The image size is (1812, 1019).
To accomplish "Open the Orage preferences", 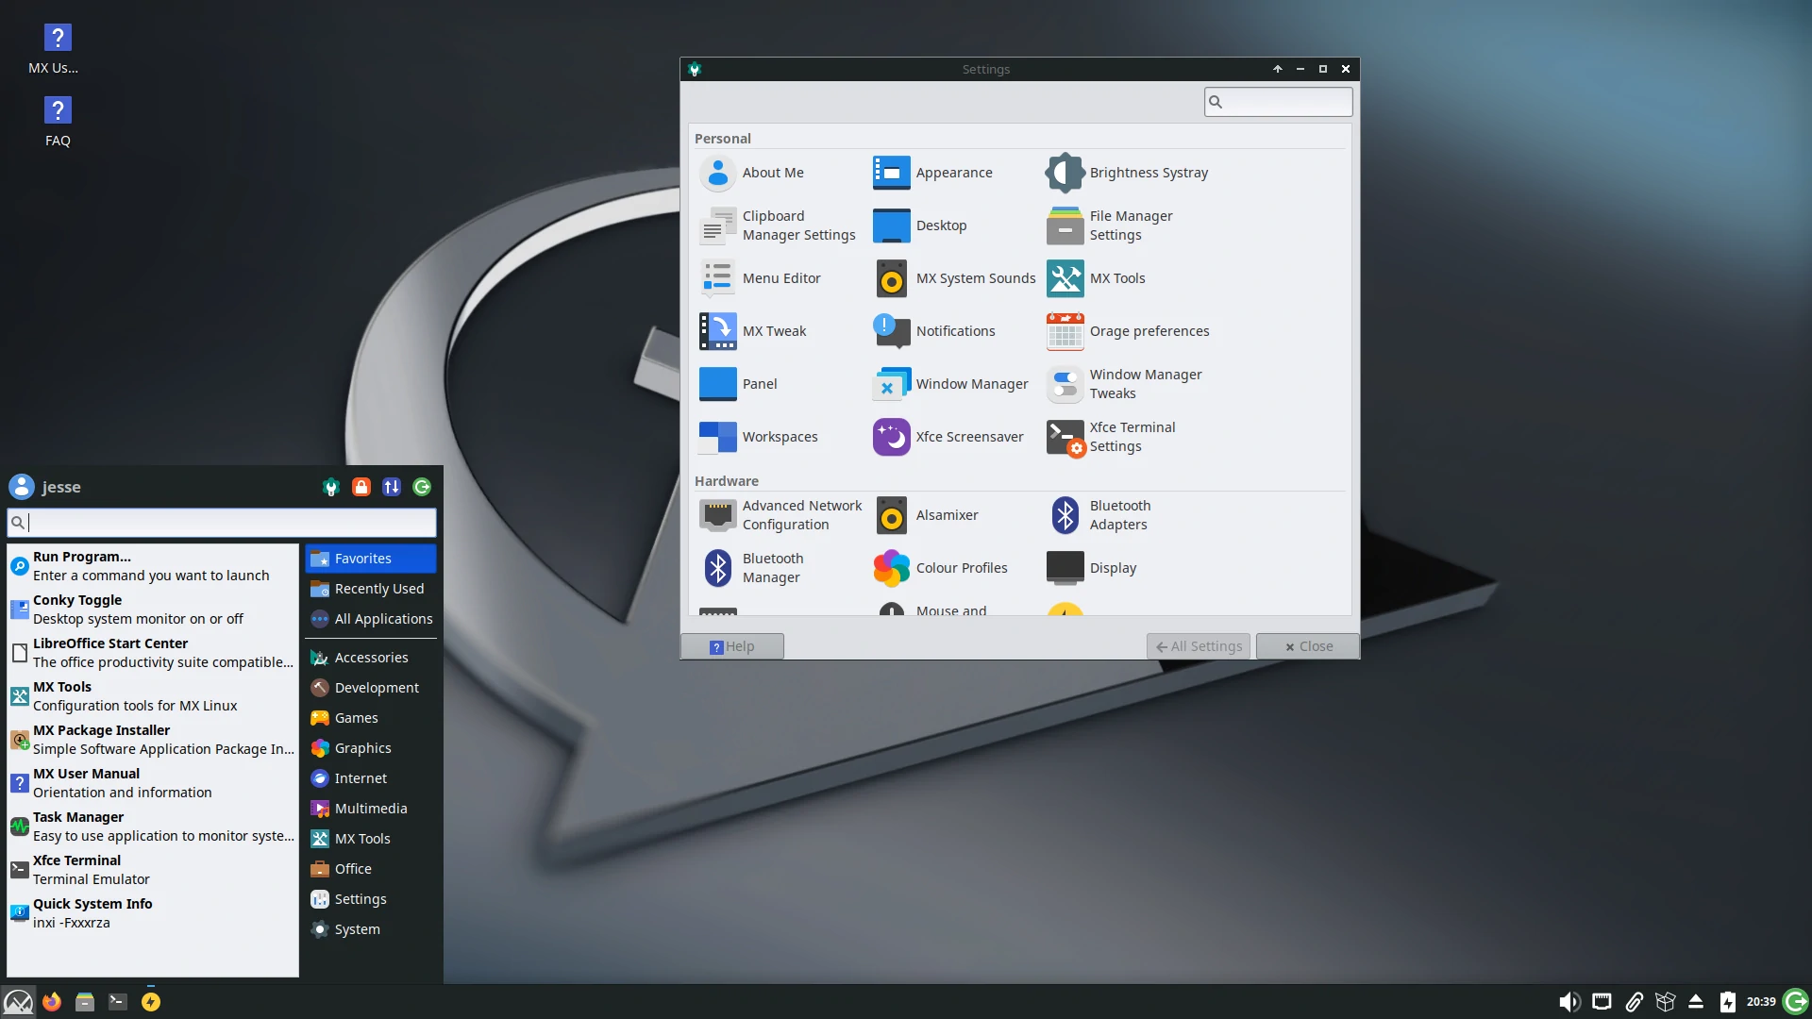I will tap(1149, 331).
